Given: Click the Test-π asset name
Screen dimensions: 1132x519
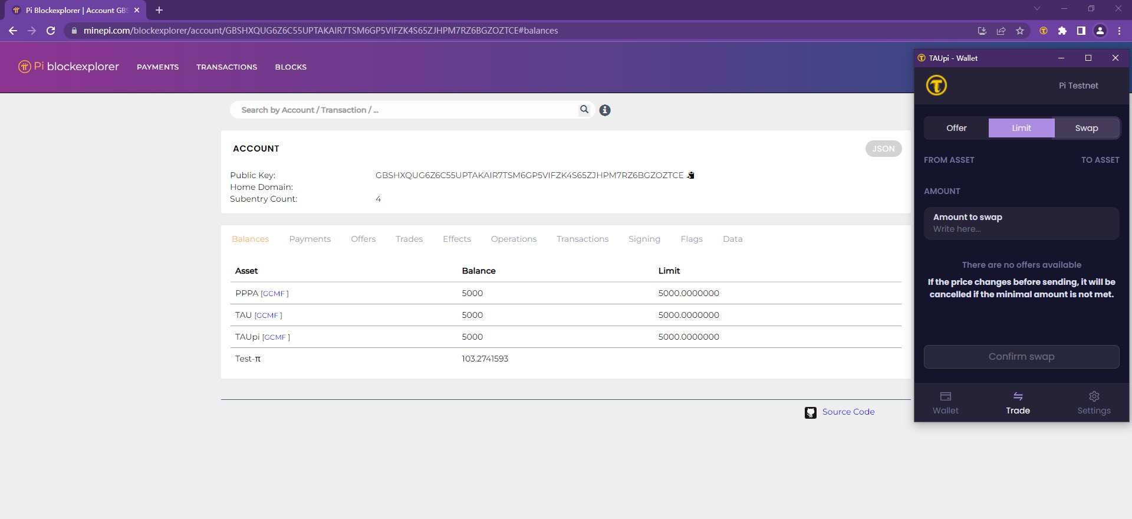Looking at the screenshot, I should pos(248,359).
